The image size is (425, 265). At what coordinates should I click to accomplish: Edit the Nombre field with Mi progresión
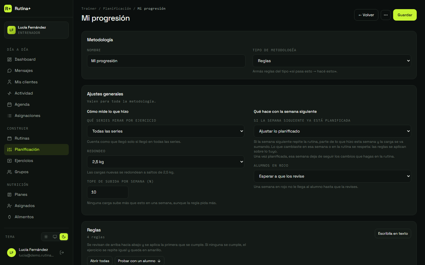(x=166, y=61)
